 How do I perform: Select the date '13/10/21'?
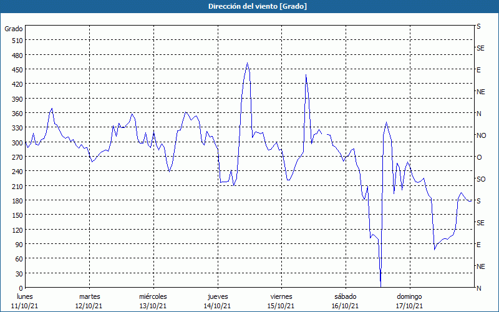(153, 306)
